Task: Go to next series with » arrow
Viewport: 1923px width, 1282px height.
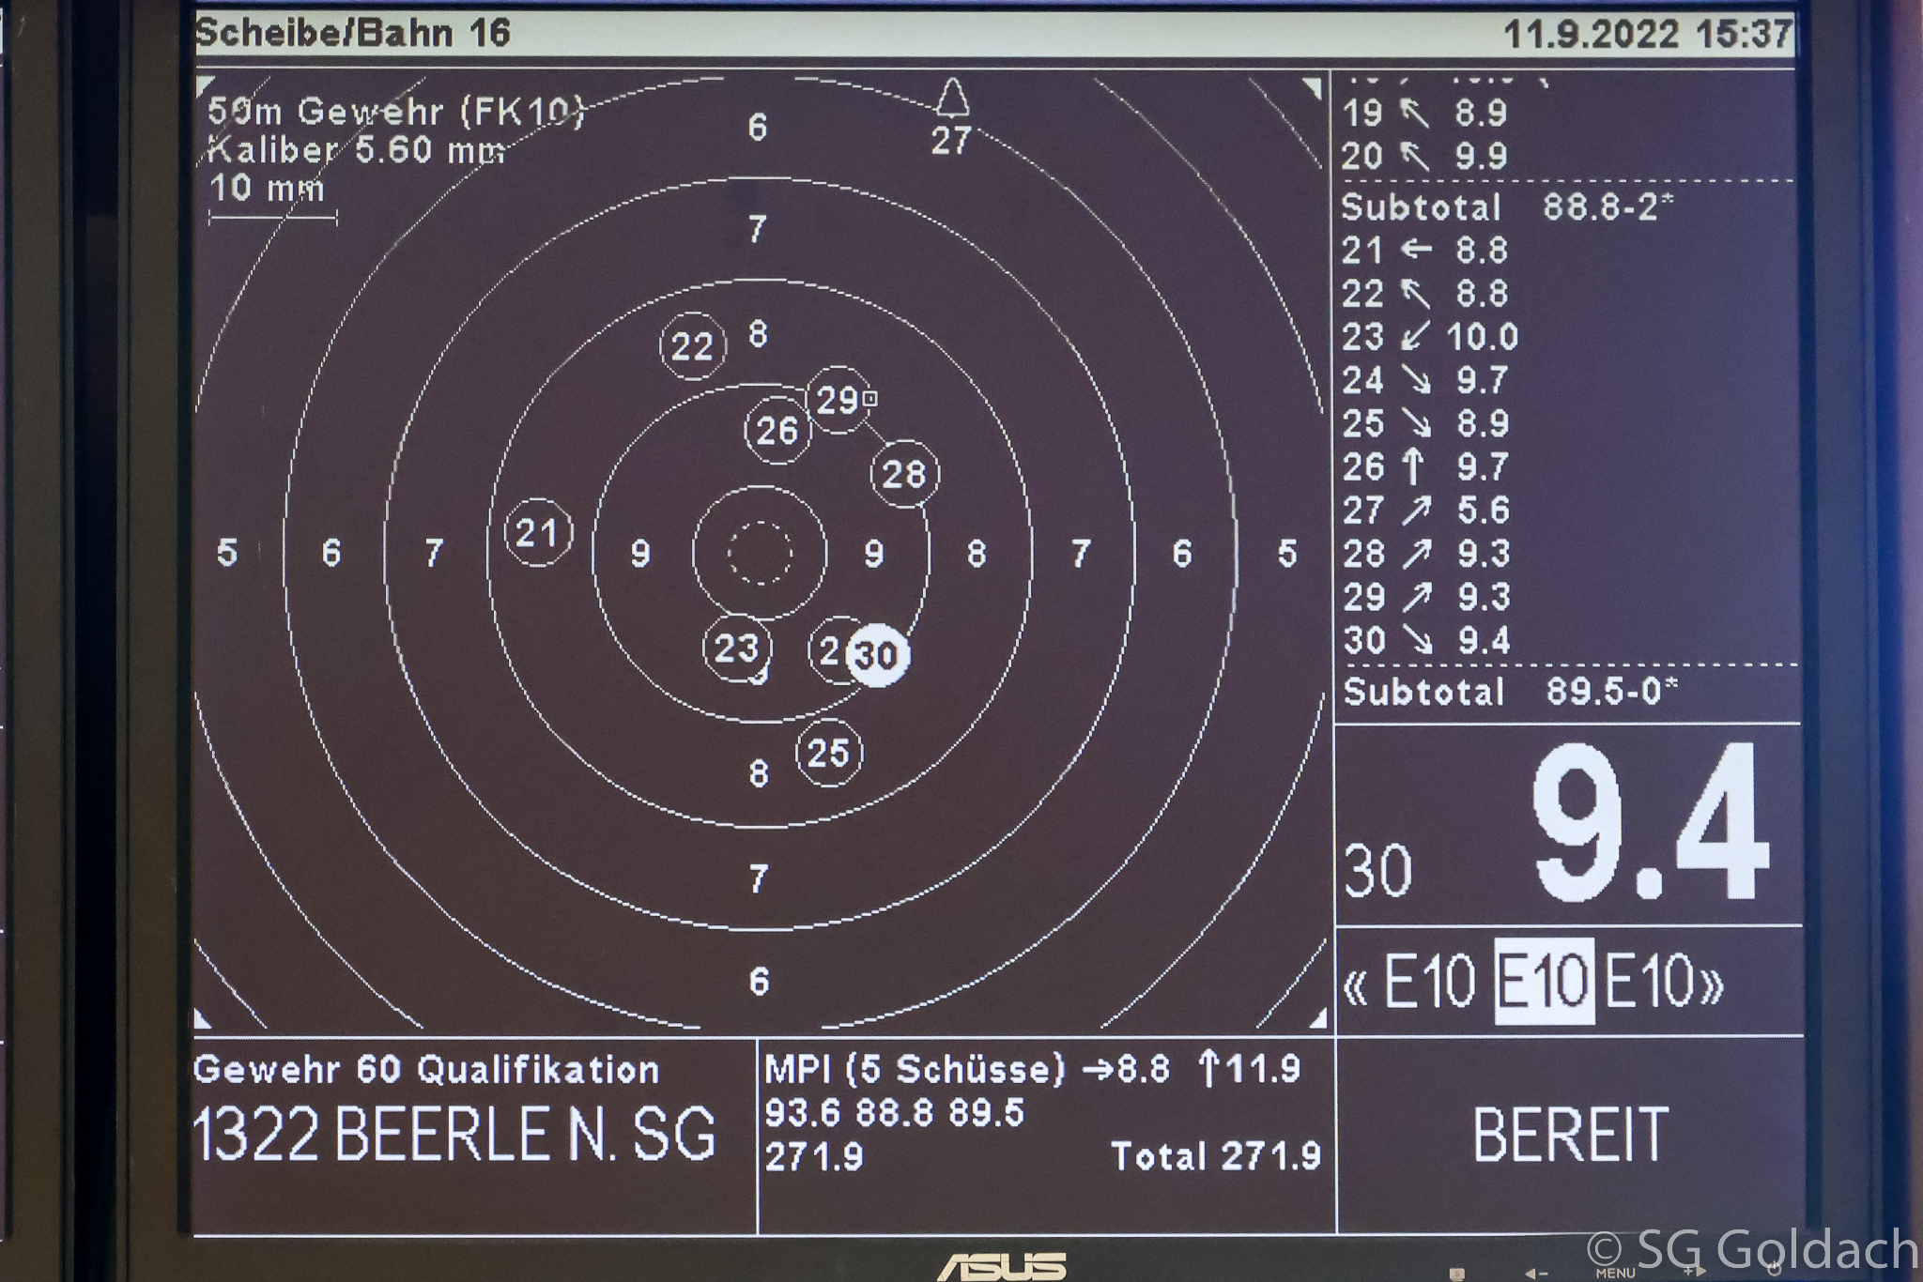Action: [1714, 984]
